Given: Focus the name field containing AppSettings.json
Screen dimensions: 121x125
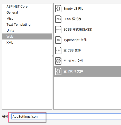Looking at the screenshot, I should click(66, 117).
